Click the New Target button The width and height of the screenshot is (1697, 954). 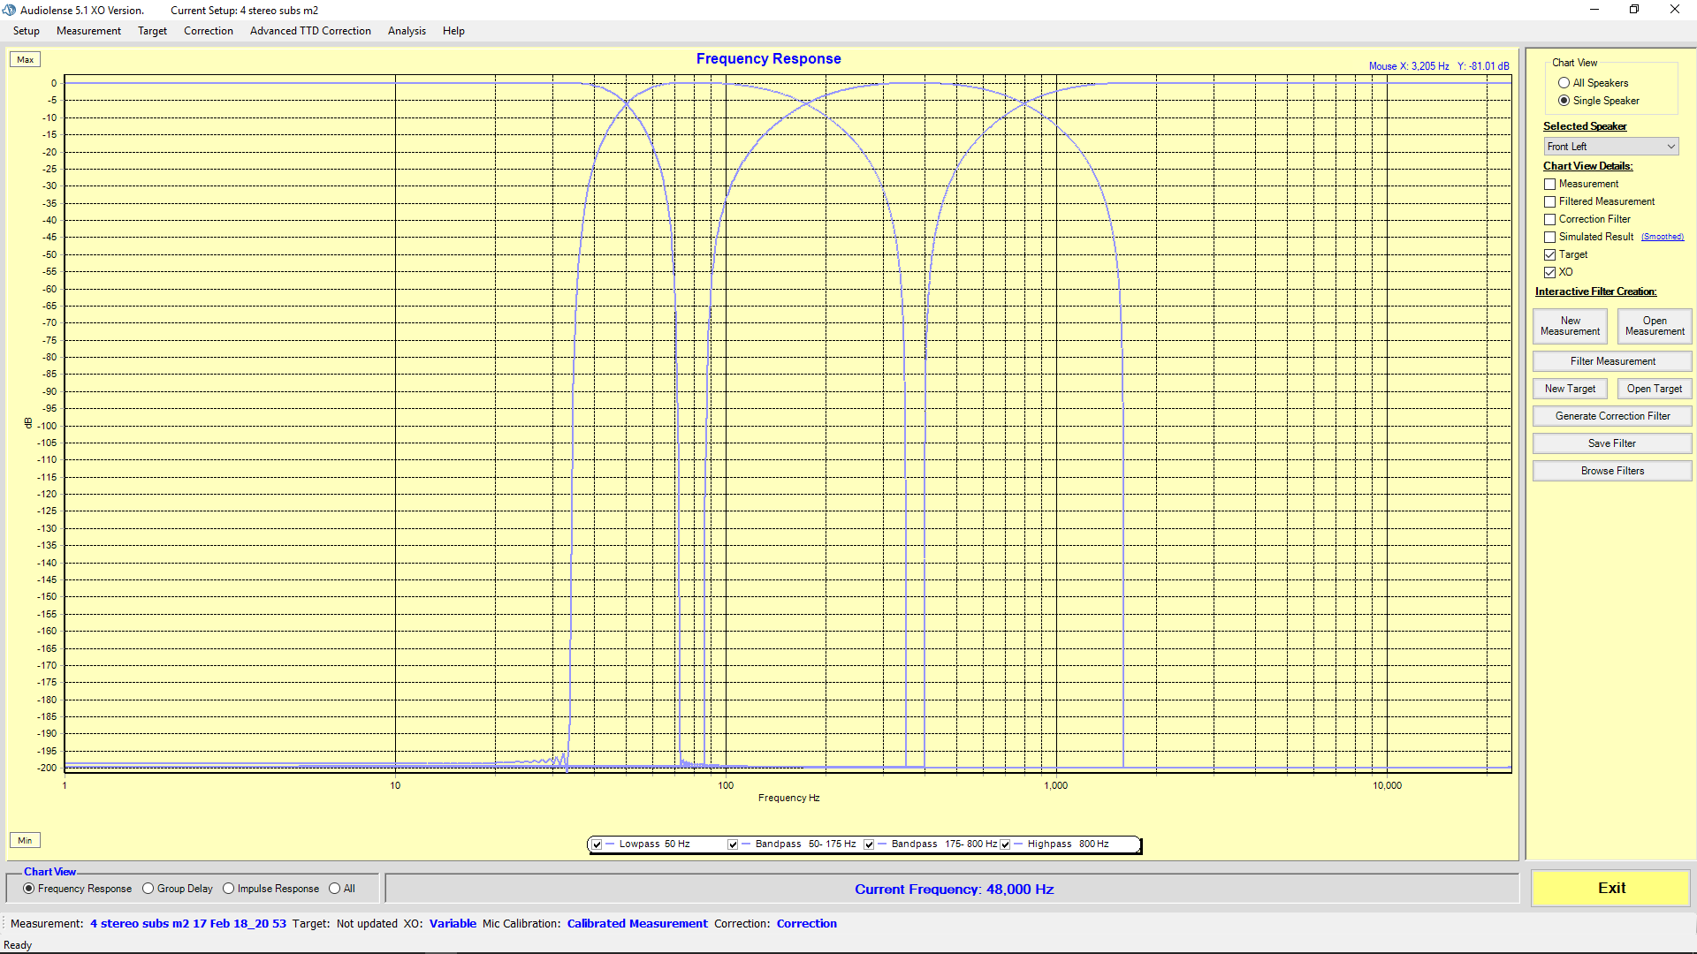pos(1570,389)
